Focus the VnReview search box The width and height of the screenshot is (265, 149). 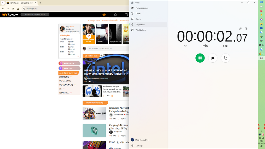click(x=35, y=15)
